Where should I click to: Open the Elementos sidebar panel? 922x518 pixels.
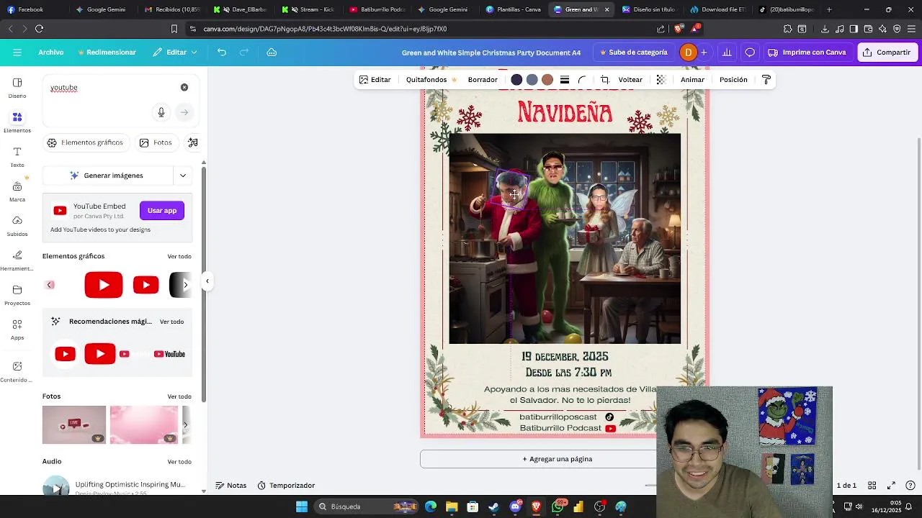tap(17, 122)
